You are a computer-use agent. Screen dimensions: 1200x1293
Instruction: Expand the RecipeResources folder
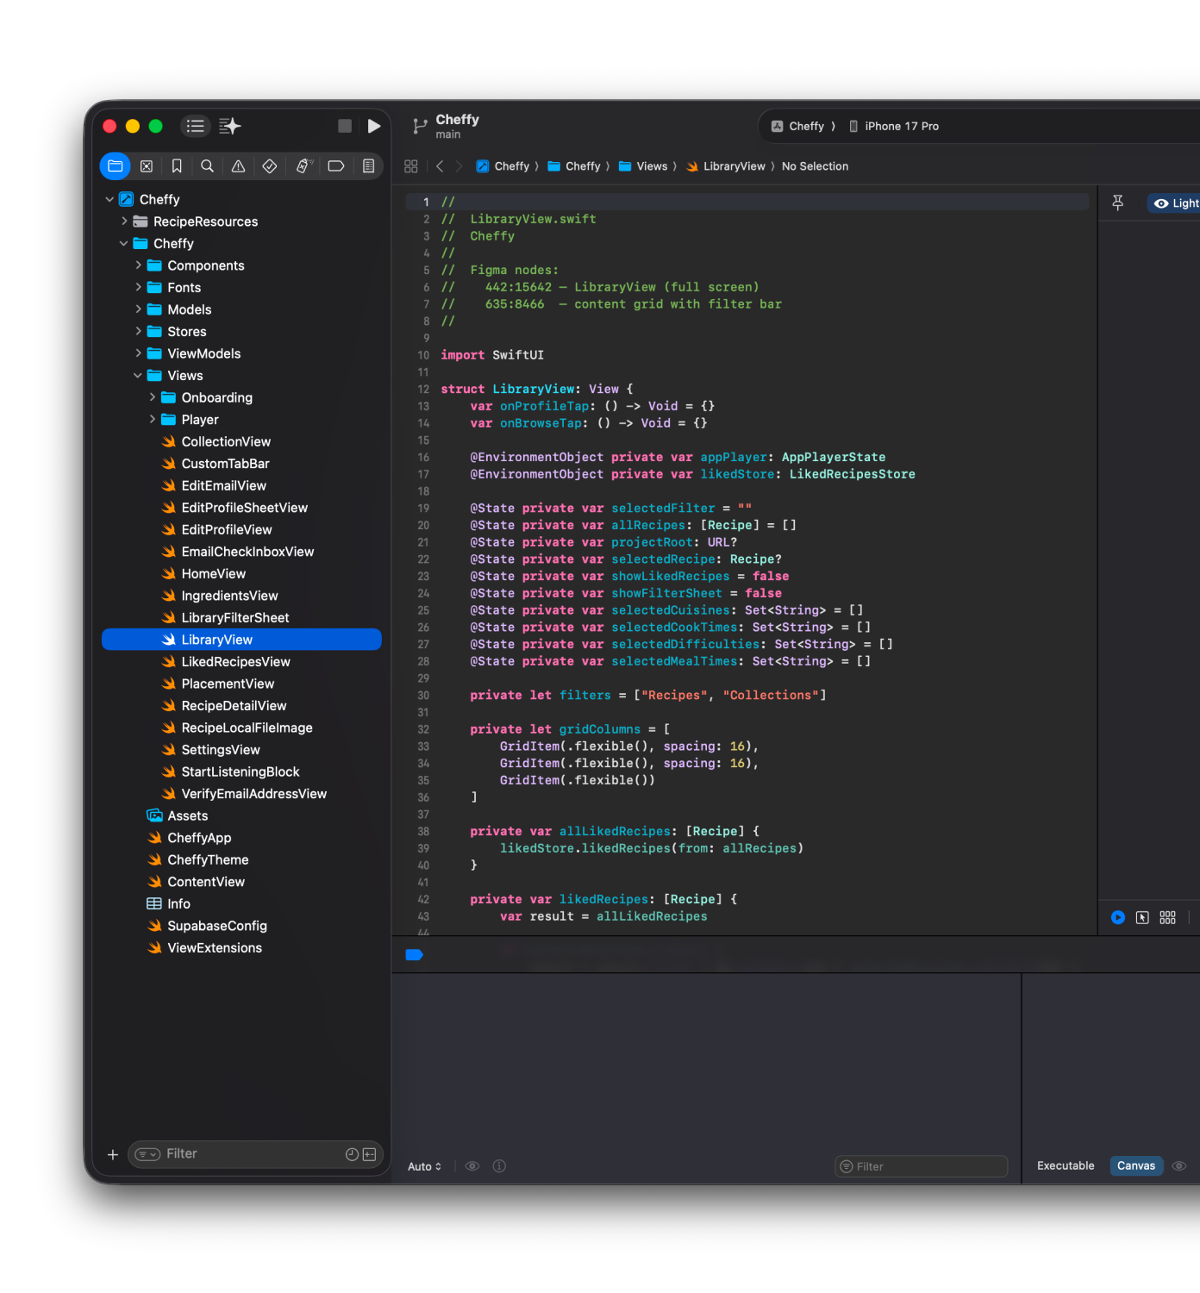pyautogui.click(x=124, y=222)
